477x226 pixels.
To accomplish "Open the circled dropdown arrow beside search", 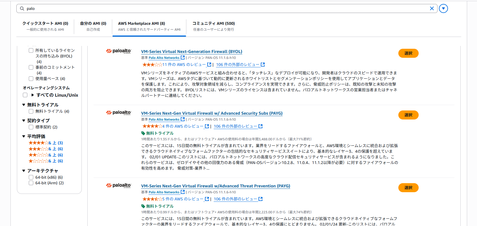I will click(x=443, y=8).
